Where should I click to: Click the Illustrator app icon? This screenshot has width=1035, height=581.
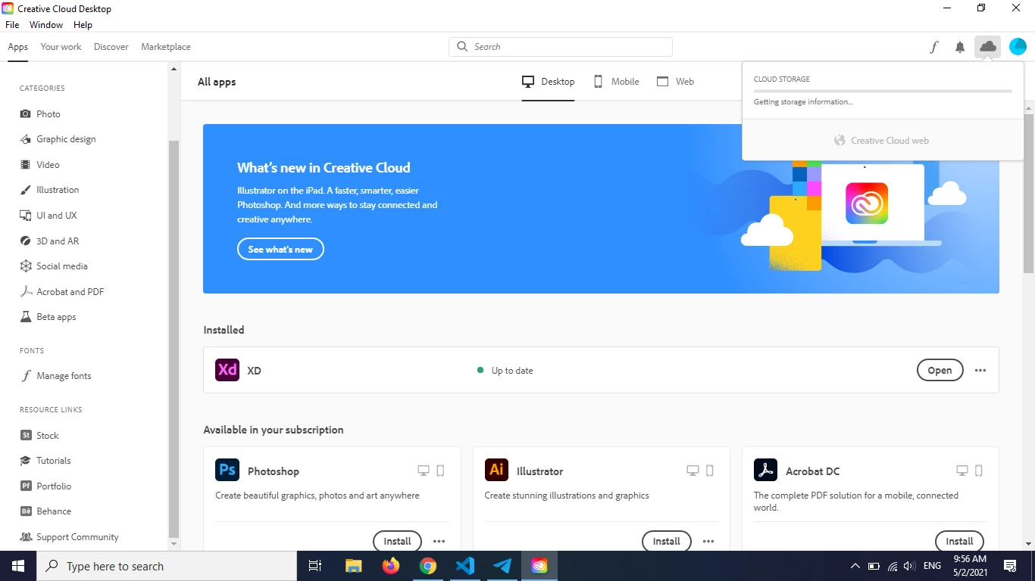(x=497, y=470)
